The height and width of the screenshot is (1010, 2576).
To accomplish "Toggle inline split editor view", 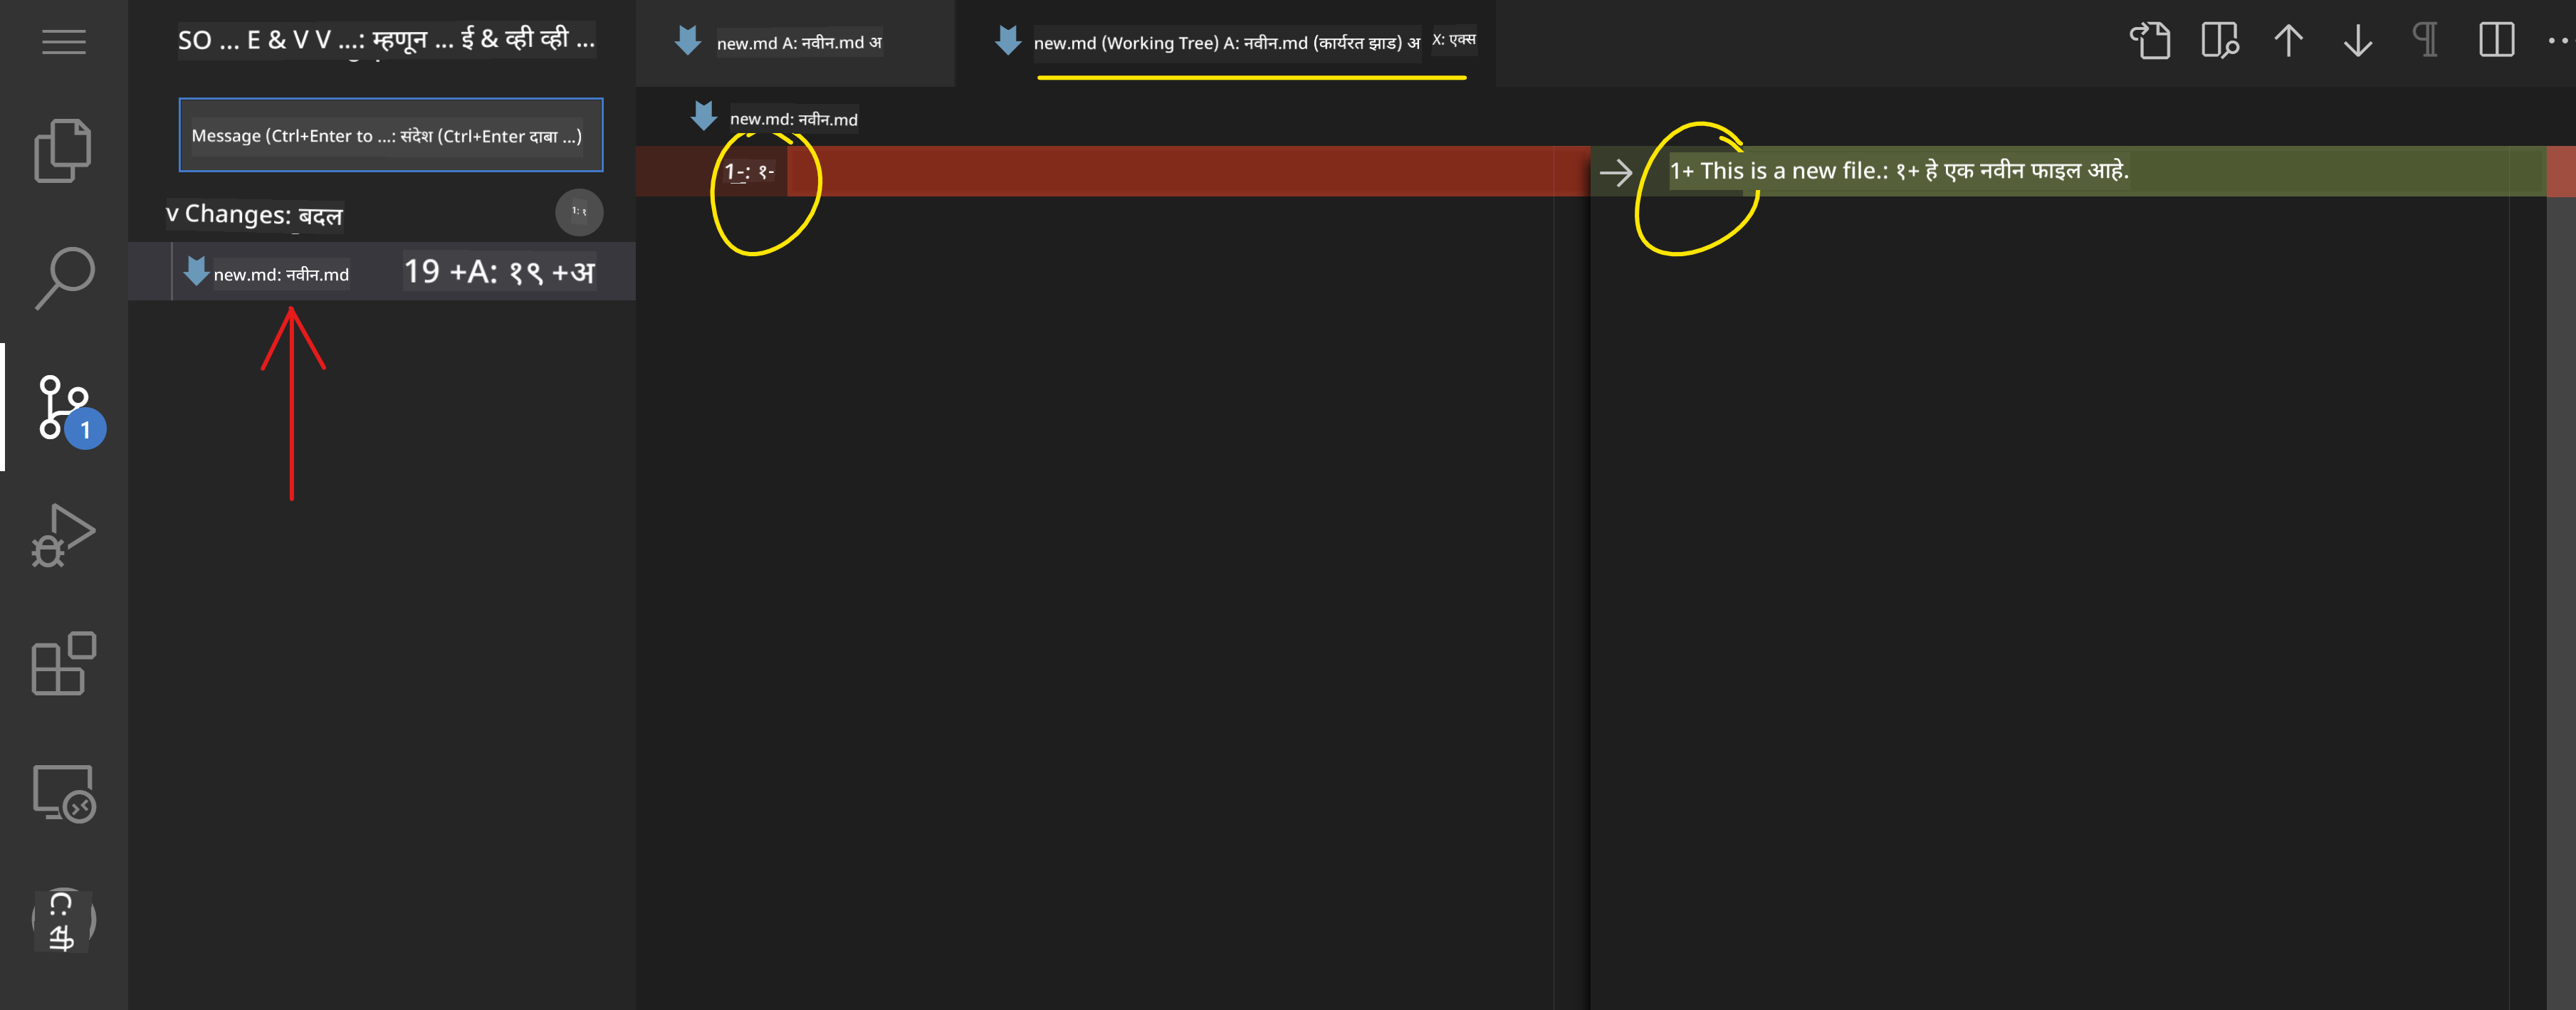I will pyautogui.click(x=2496, y=41).
